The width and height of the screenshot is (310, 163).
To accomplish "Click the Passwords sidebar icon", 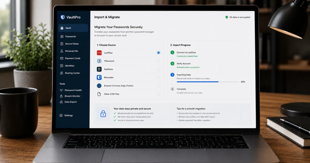I will tap(61, 36).
